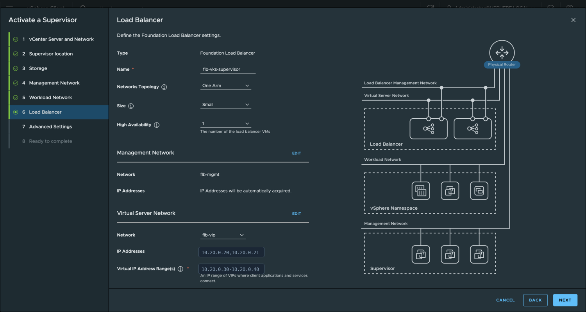
Task: Click the green check icon for Supervisor location
Action: click(x=16, y=54)
